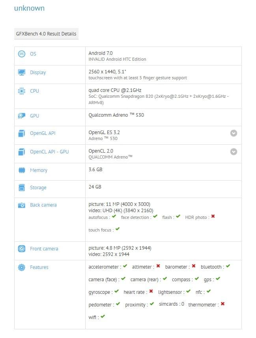Expand the OpenCL 2.0 details

point(234,152)
